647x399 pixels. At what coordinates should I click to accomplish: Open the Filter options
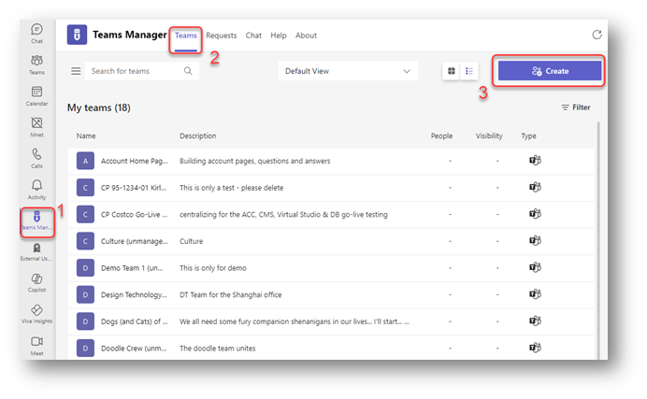coord(575,107)
